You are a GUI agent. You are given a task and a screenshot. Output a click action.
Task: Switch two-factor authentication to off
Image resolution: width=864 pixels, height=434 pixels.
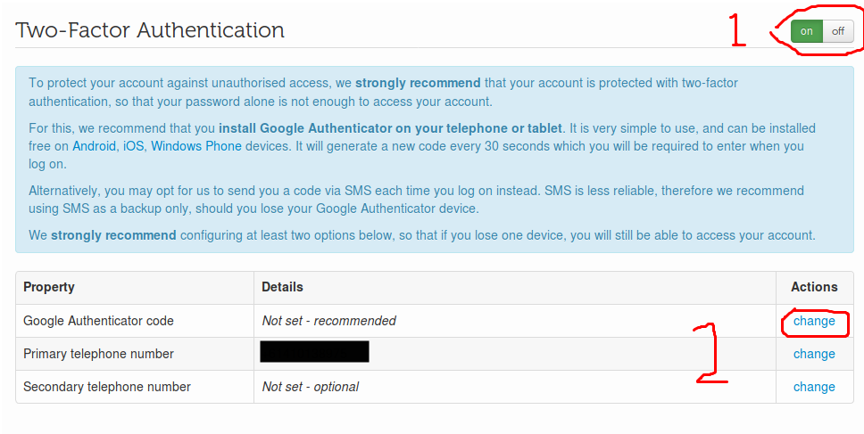tap(837, 32)
